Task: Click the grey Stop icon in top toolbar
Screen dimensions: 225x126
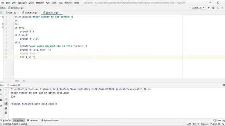Action: (x=222, y=8)
